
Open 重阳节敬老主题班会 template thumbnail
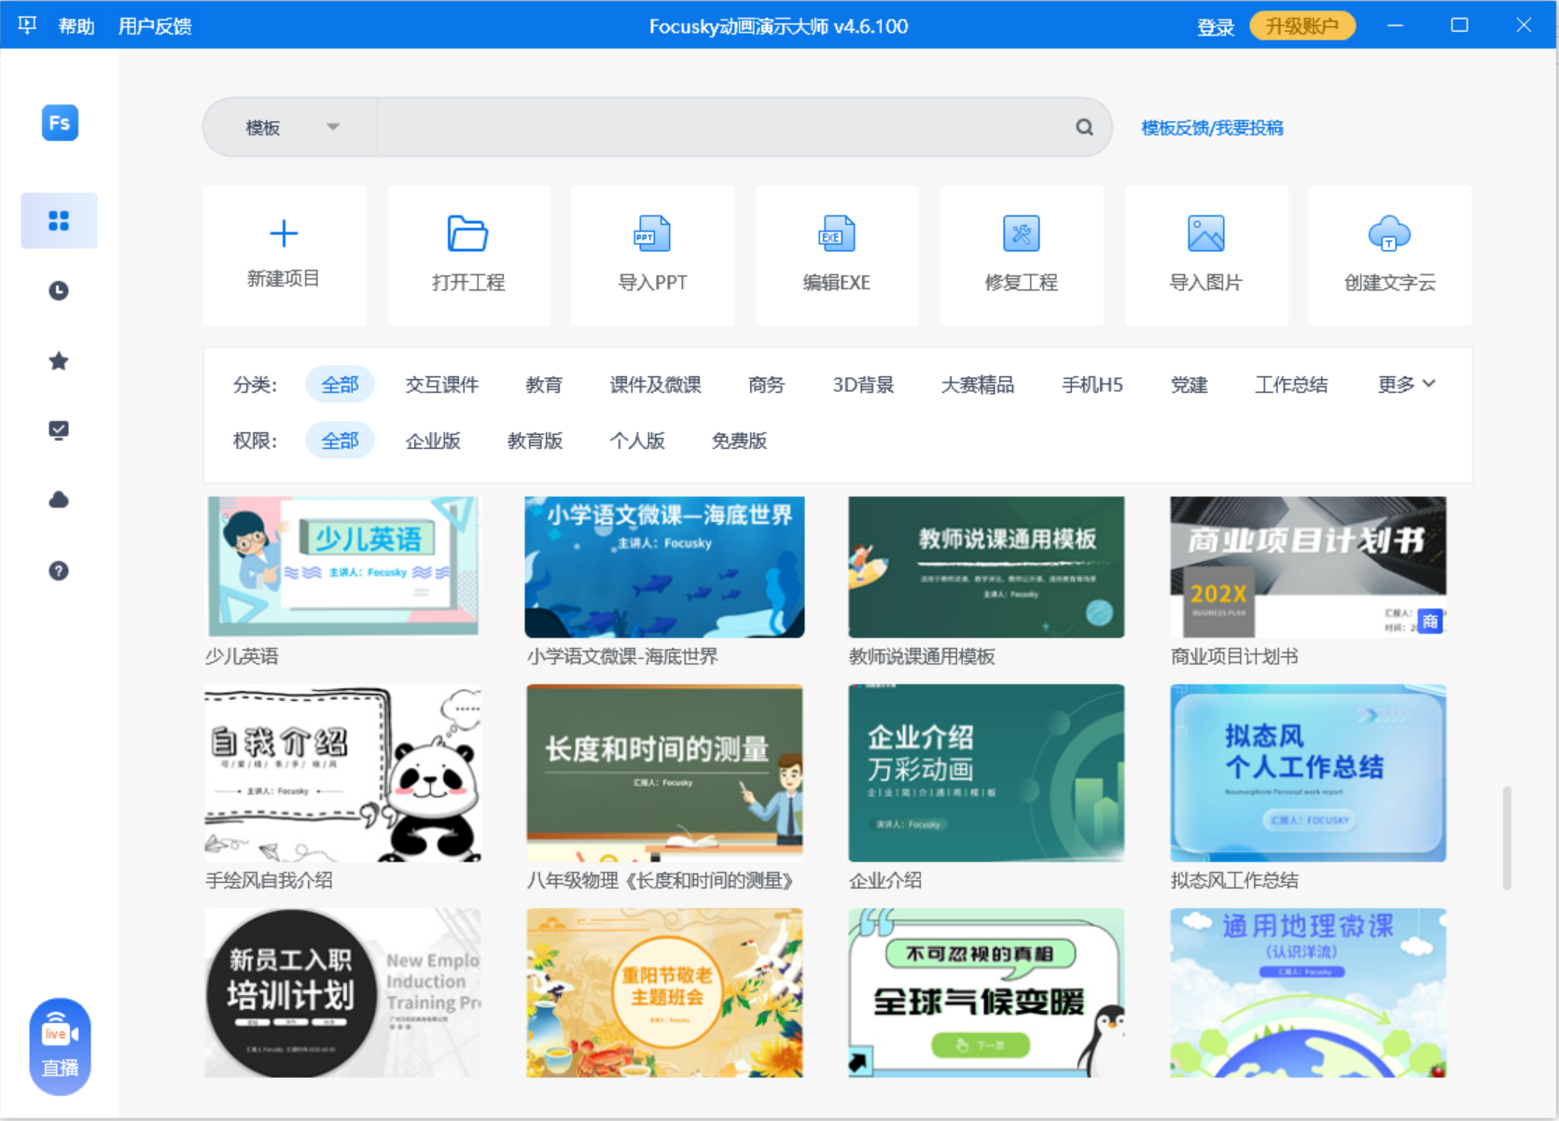point(664,993)
